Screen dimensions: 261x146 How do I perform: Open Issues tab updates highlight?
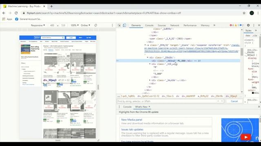pyautogui.click(x=132, y=129)
